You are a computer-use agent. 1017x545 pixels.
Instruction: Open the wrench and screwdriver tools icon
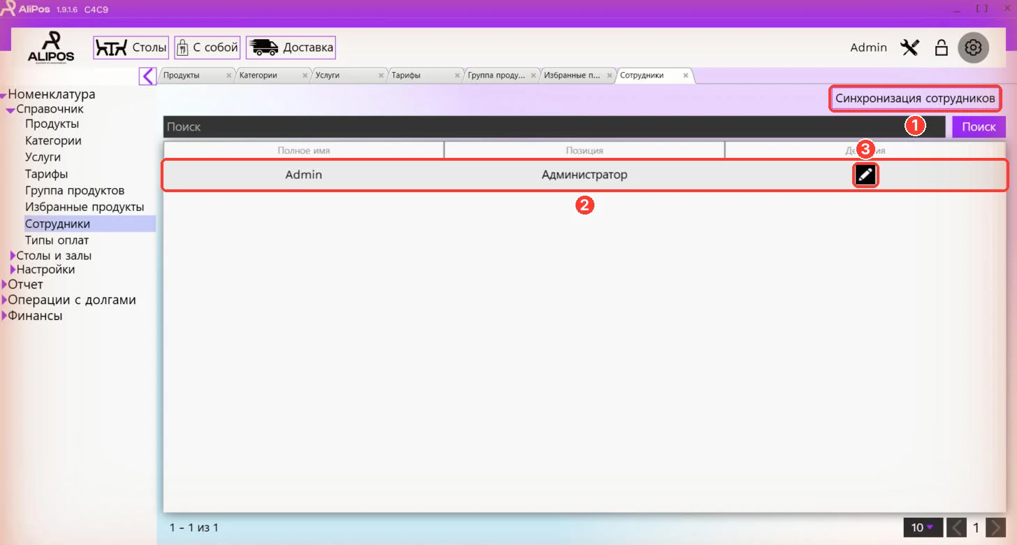[909, 48]
